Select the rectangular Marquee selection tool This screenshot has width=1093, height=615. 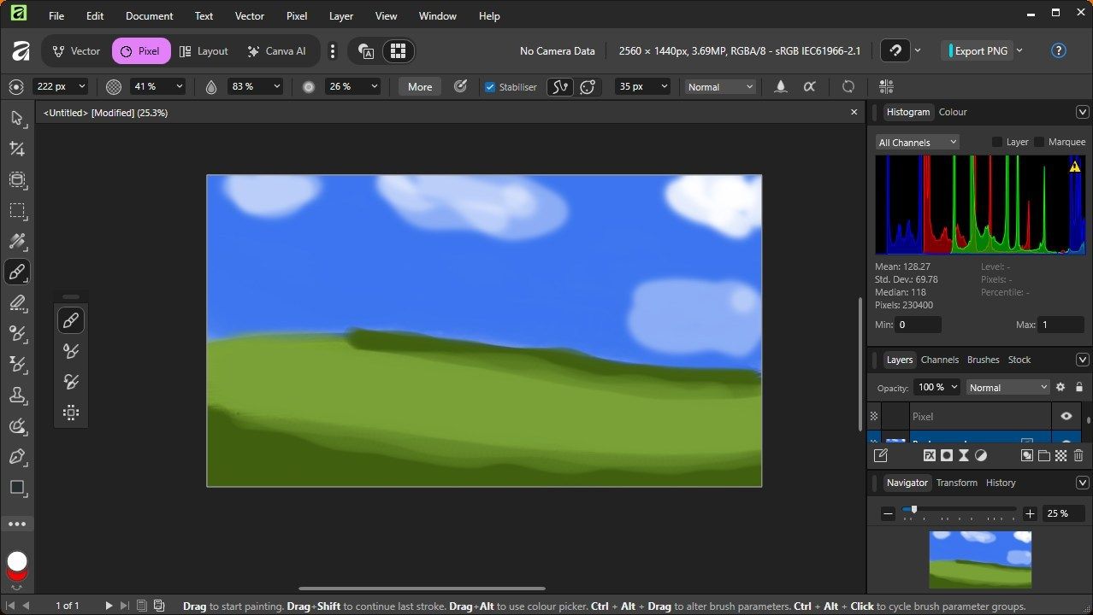(17, 210)
